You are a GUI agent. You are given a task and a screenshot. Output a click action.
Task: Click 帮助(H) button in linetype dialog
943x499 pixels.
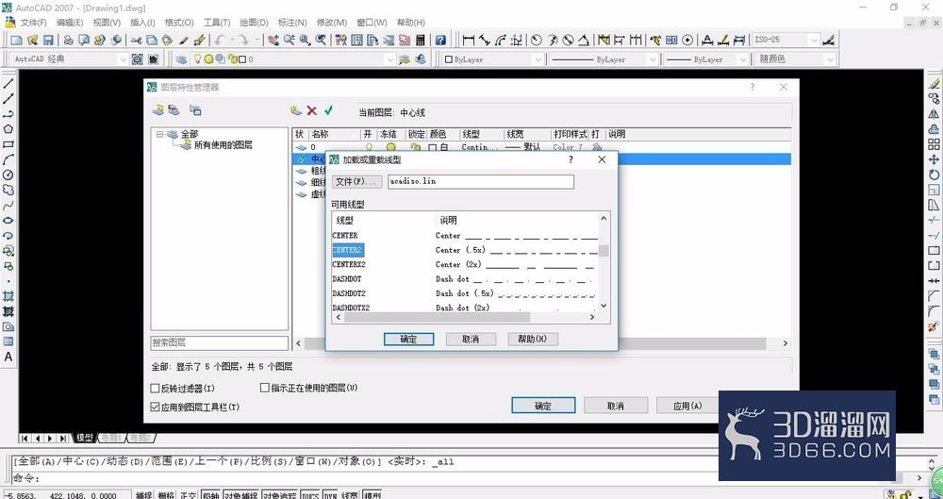pos(533,339)
